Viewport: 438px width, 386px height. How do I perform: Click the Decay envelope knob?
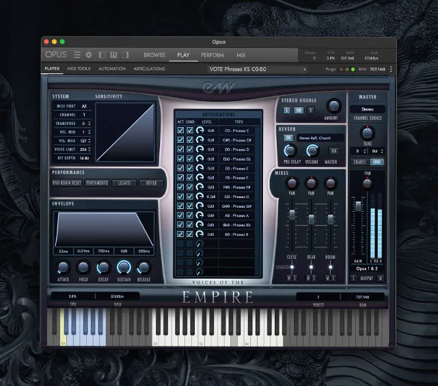(103, 267)
